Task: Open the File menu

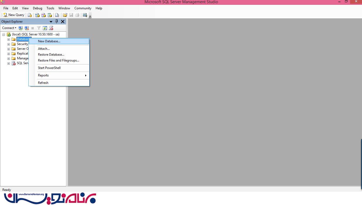Action: coord(6,8)
